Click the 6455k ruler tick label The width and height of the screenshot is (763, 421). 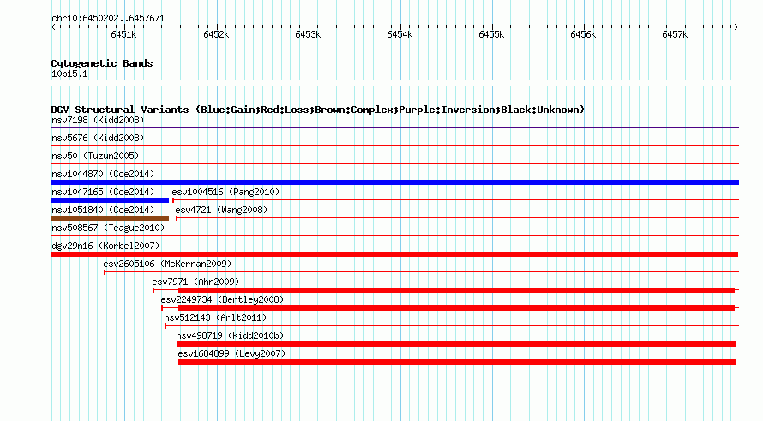[491, 34]
